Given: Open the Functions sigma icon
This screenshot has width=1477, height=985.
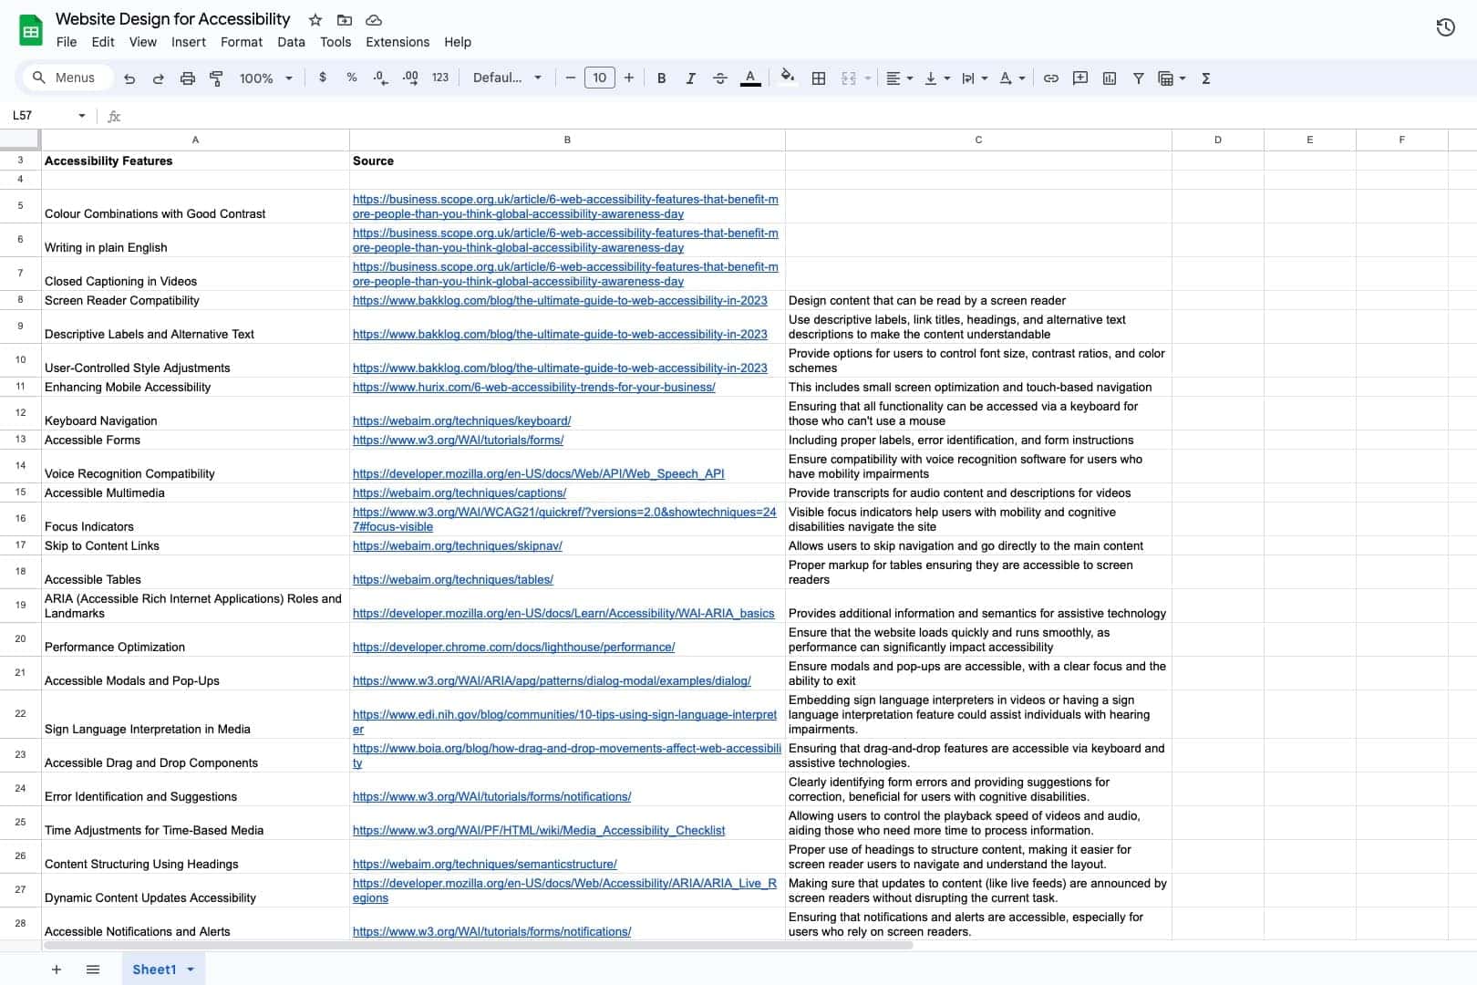Looking at the screenshot, I should tap(1205, 78).
